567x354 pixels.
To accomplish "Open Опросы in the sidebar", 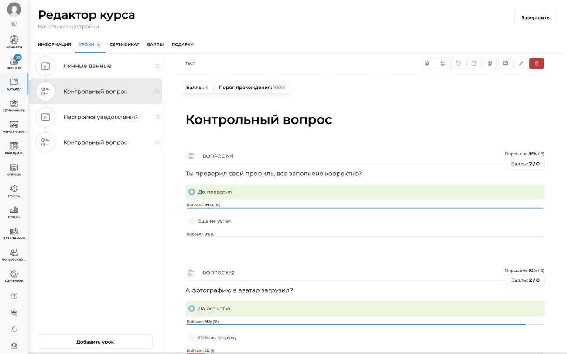I will click(14, 170).
